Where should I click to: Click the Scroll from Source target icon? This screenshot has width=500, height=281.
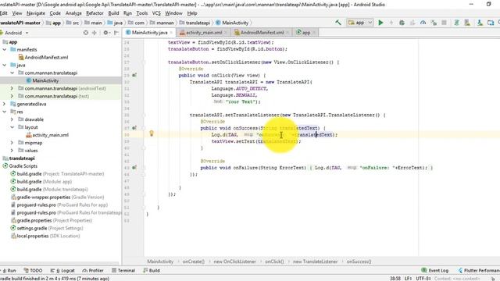coord(86,33)
